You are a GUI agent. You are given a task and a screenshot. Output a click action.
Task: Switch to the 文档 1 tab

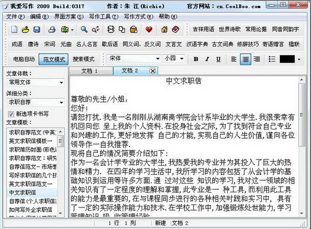90,71
